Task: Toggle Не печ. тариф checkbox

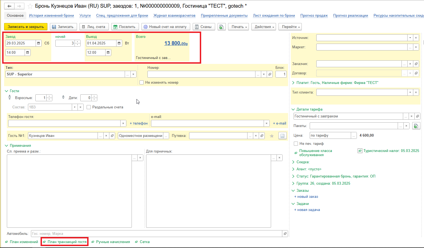Action: pyautogui.click(x=296, y=143)
